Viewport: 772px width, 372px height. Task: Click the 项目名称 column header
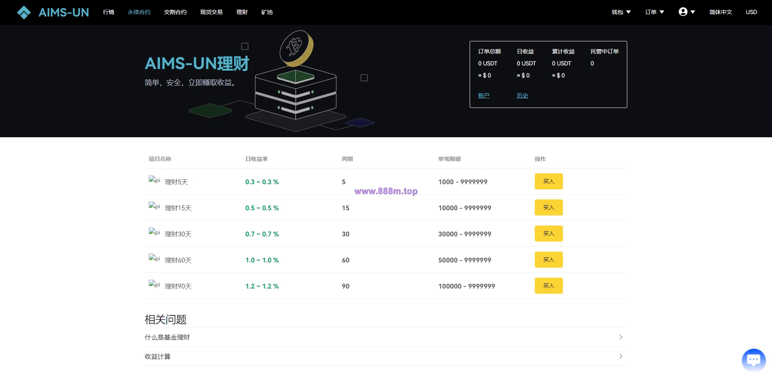160,159
